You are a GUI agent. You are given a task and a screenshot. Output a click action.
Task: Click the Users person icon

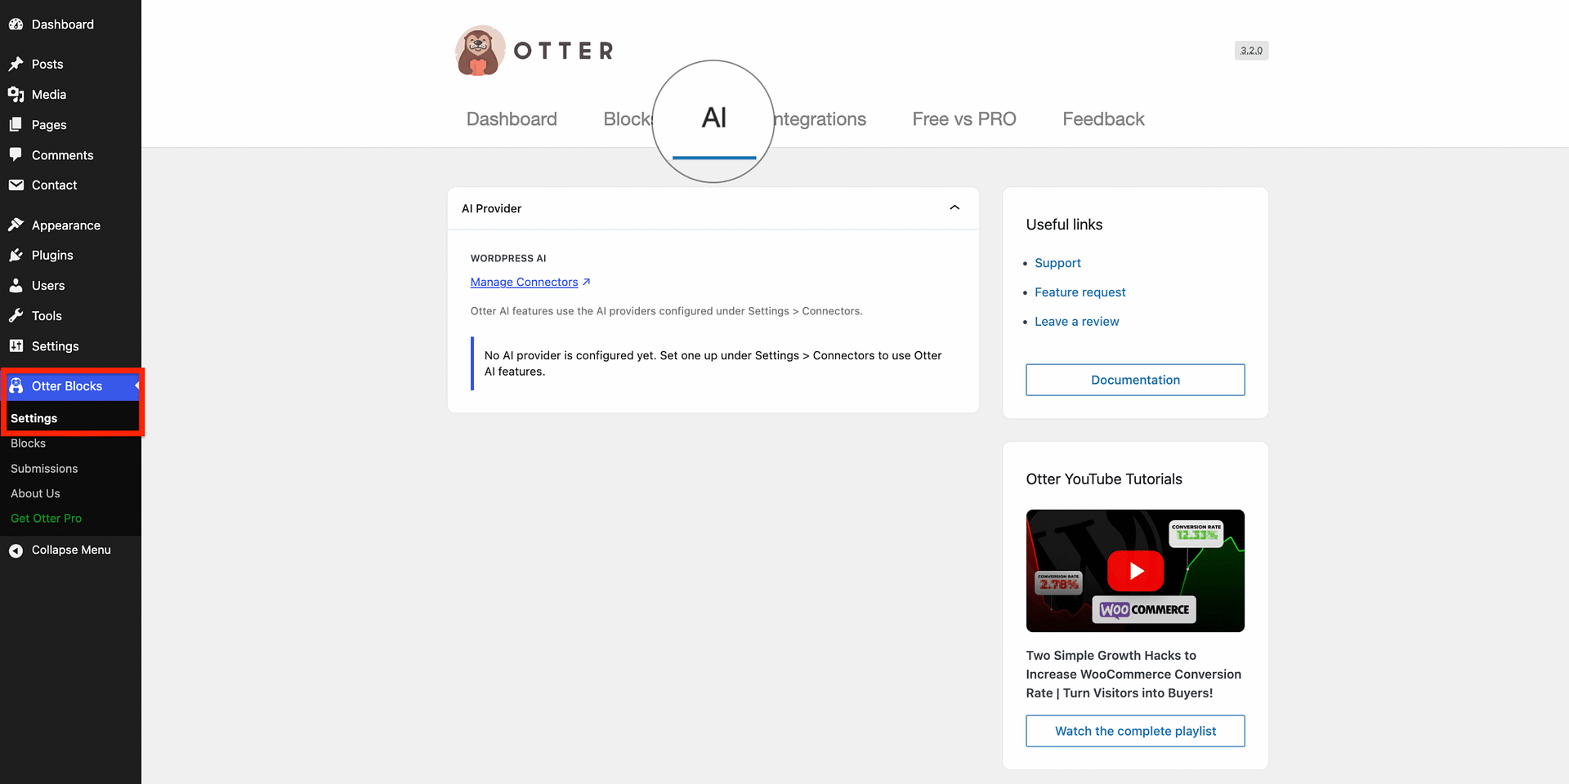(x=16, y=286)
